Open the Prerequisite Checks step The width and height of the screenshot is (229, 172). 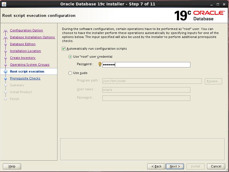[x=25, y=78]
